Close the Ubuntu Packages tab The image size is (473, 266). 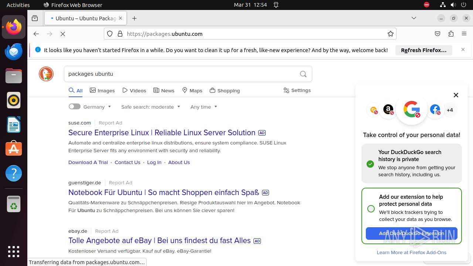pos(120,18)
